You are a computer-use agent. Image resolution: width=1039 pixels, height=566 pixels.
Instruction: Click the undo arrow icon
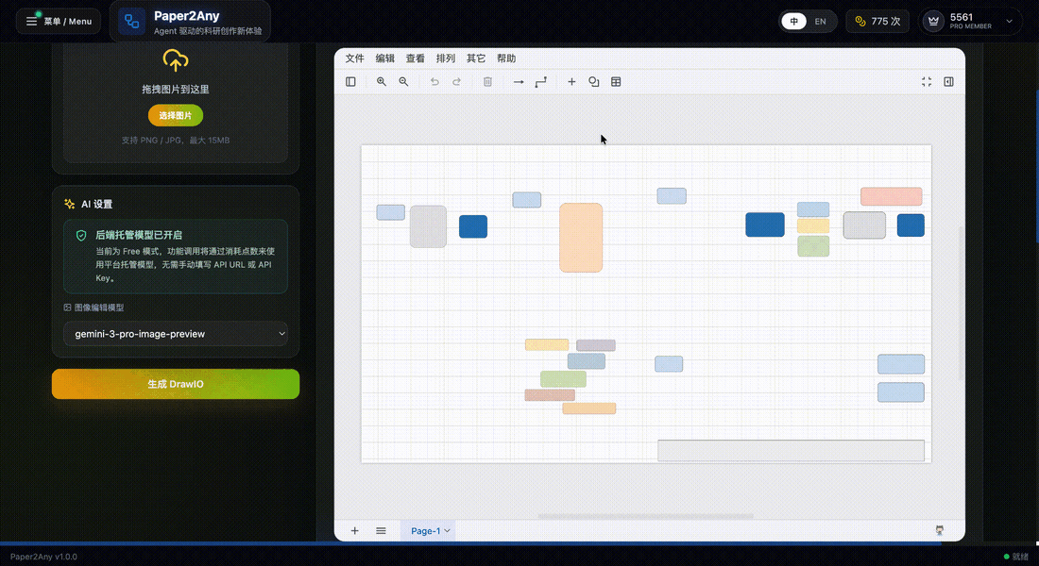[x=434, y=82]
